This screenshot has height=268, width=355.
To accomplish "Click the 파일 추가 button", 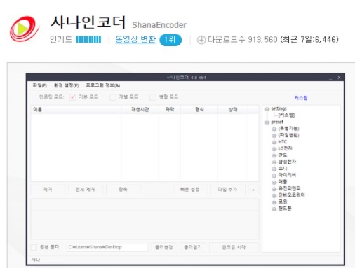I will (228, 190).
